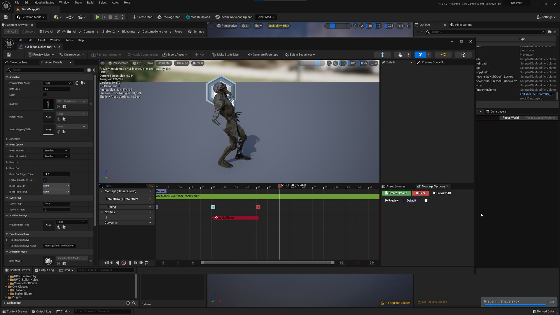The image size is (560, 315).
Task: Open the Asset Details settings gear
Action: [x=94, y=70]
